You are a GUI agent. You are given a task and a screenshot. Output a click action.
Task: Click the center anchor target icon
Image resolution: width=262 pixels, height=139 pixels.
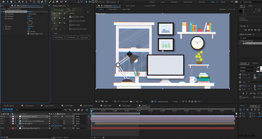pos(60,18)
